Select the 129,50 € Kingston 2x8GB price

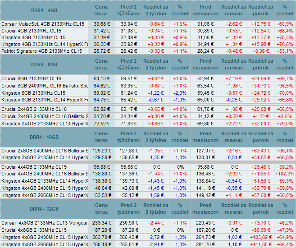(102, 157)
